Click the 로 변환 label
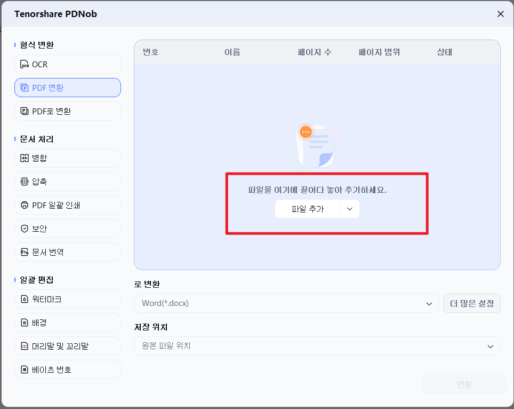Screen dimensions: 514x409 tap(147, 284)
